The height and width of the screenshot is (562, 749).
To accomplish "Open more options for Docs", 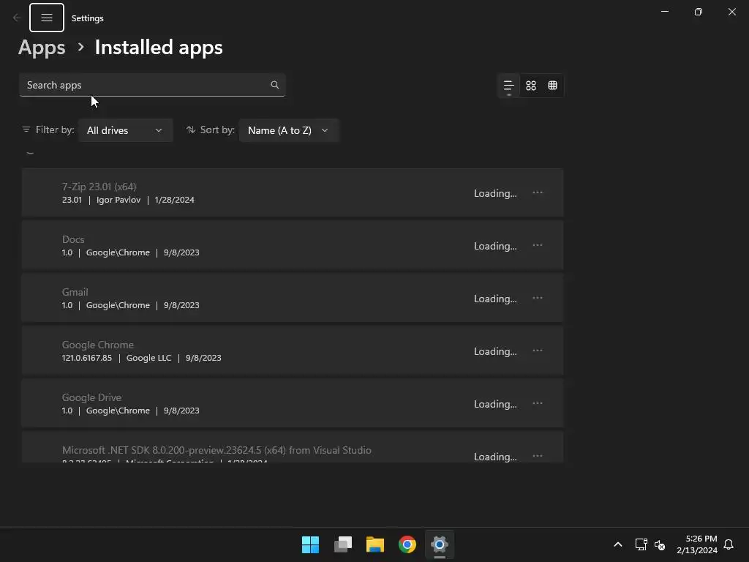I will coord(538,245).
